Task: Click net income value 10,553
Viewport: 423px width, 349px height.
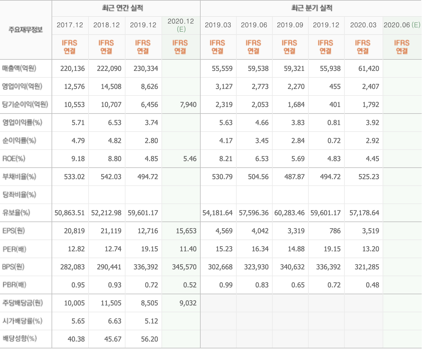Action: point(74,105)
